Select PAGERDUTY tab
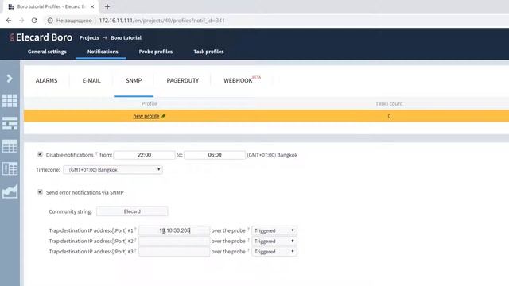 183,80
